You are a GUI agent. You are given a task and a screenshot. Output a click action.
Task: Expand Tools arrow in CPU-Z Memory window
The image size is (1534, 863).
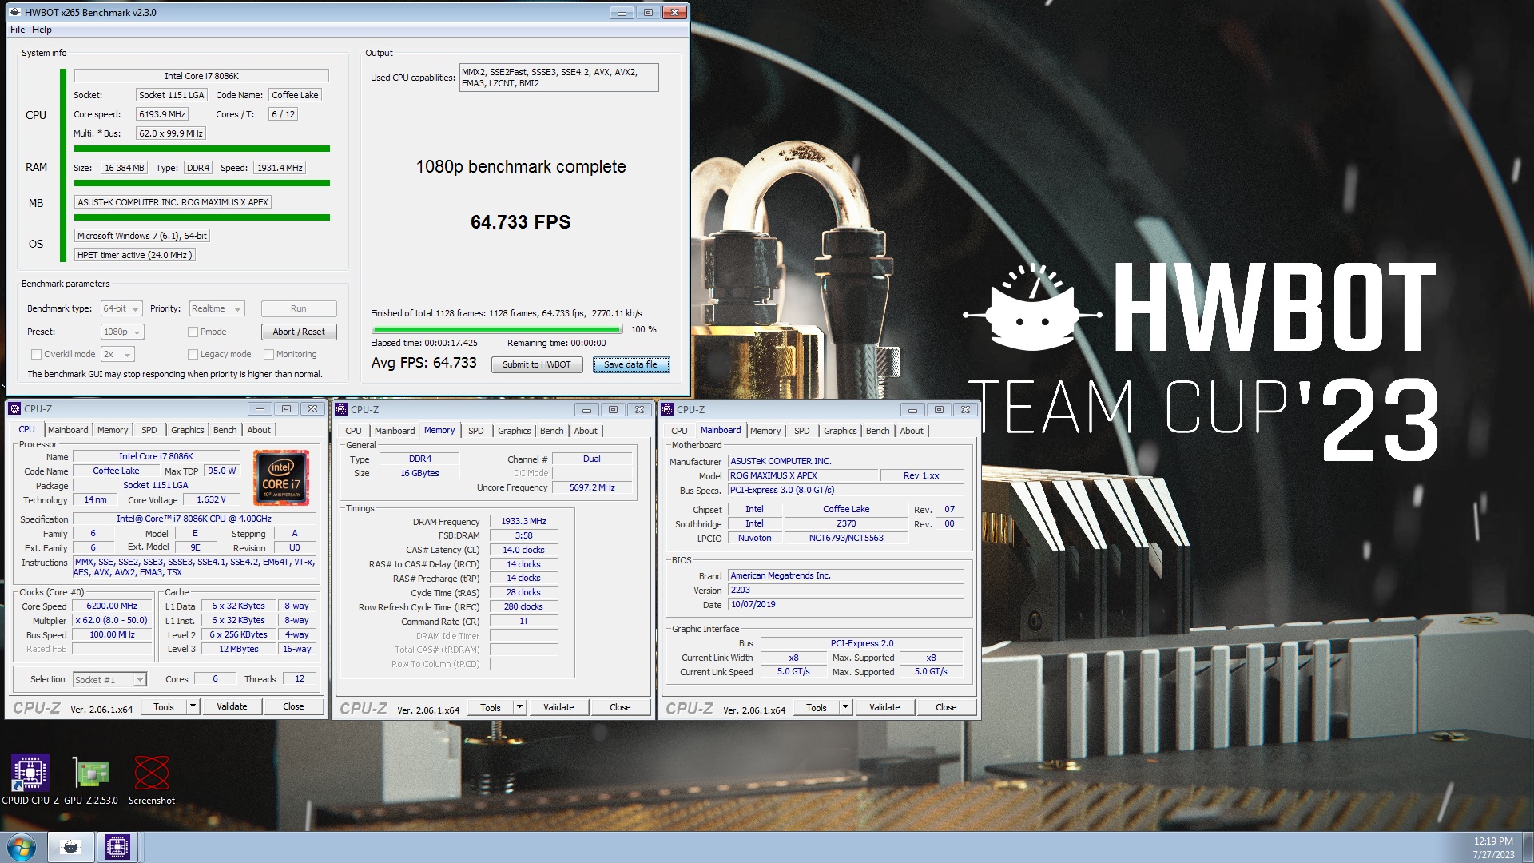tap(519, 707)
